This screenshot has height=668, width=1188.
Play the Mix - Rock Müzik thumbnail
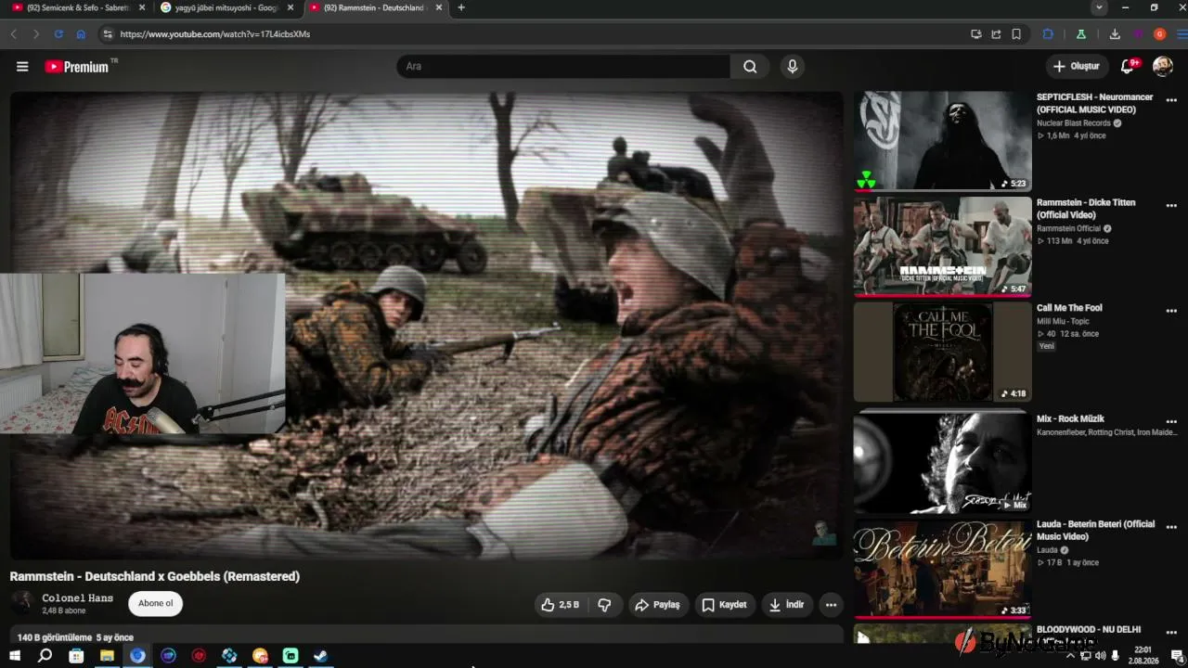coord(942,463)
